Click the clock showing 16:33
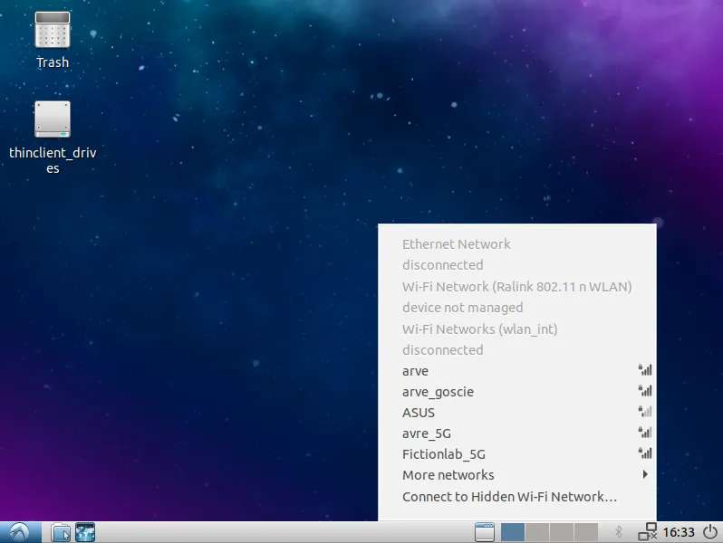The image size is (723, 543). tap(679, 532)
